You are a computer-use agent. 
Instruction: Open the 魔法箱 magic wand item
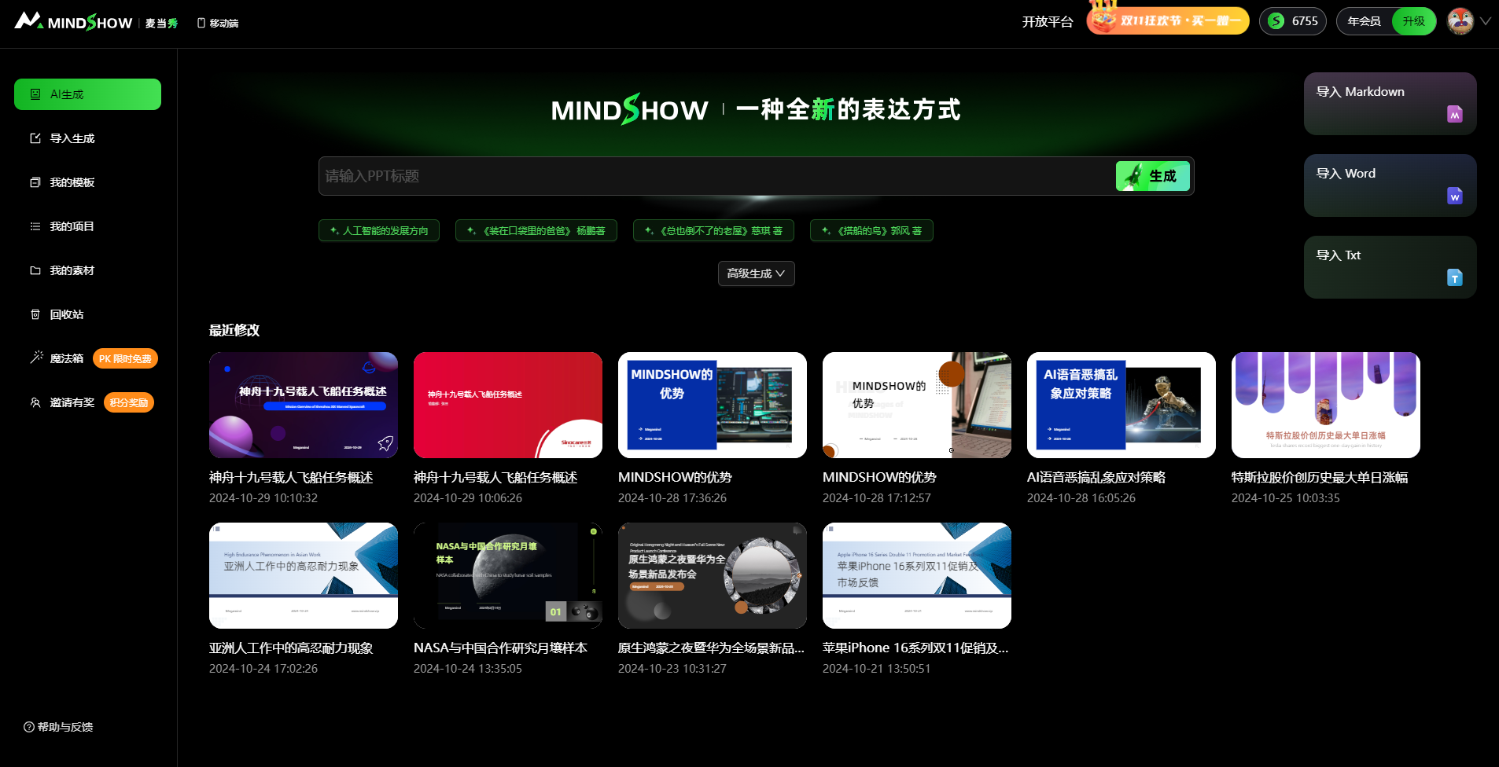(x=57, y=358)
